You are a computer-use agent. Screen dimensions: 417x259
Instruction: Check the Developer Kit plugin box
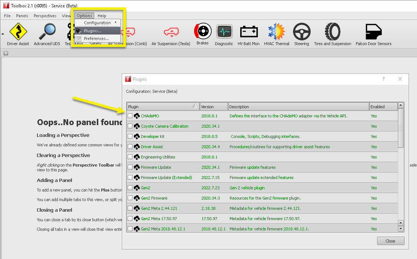tap(130, 136)
